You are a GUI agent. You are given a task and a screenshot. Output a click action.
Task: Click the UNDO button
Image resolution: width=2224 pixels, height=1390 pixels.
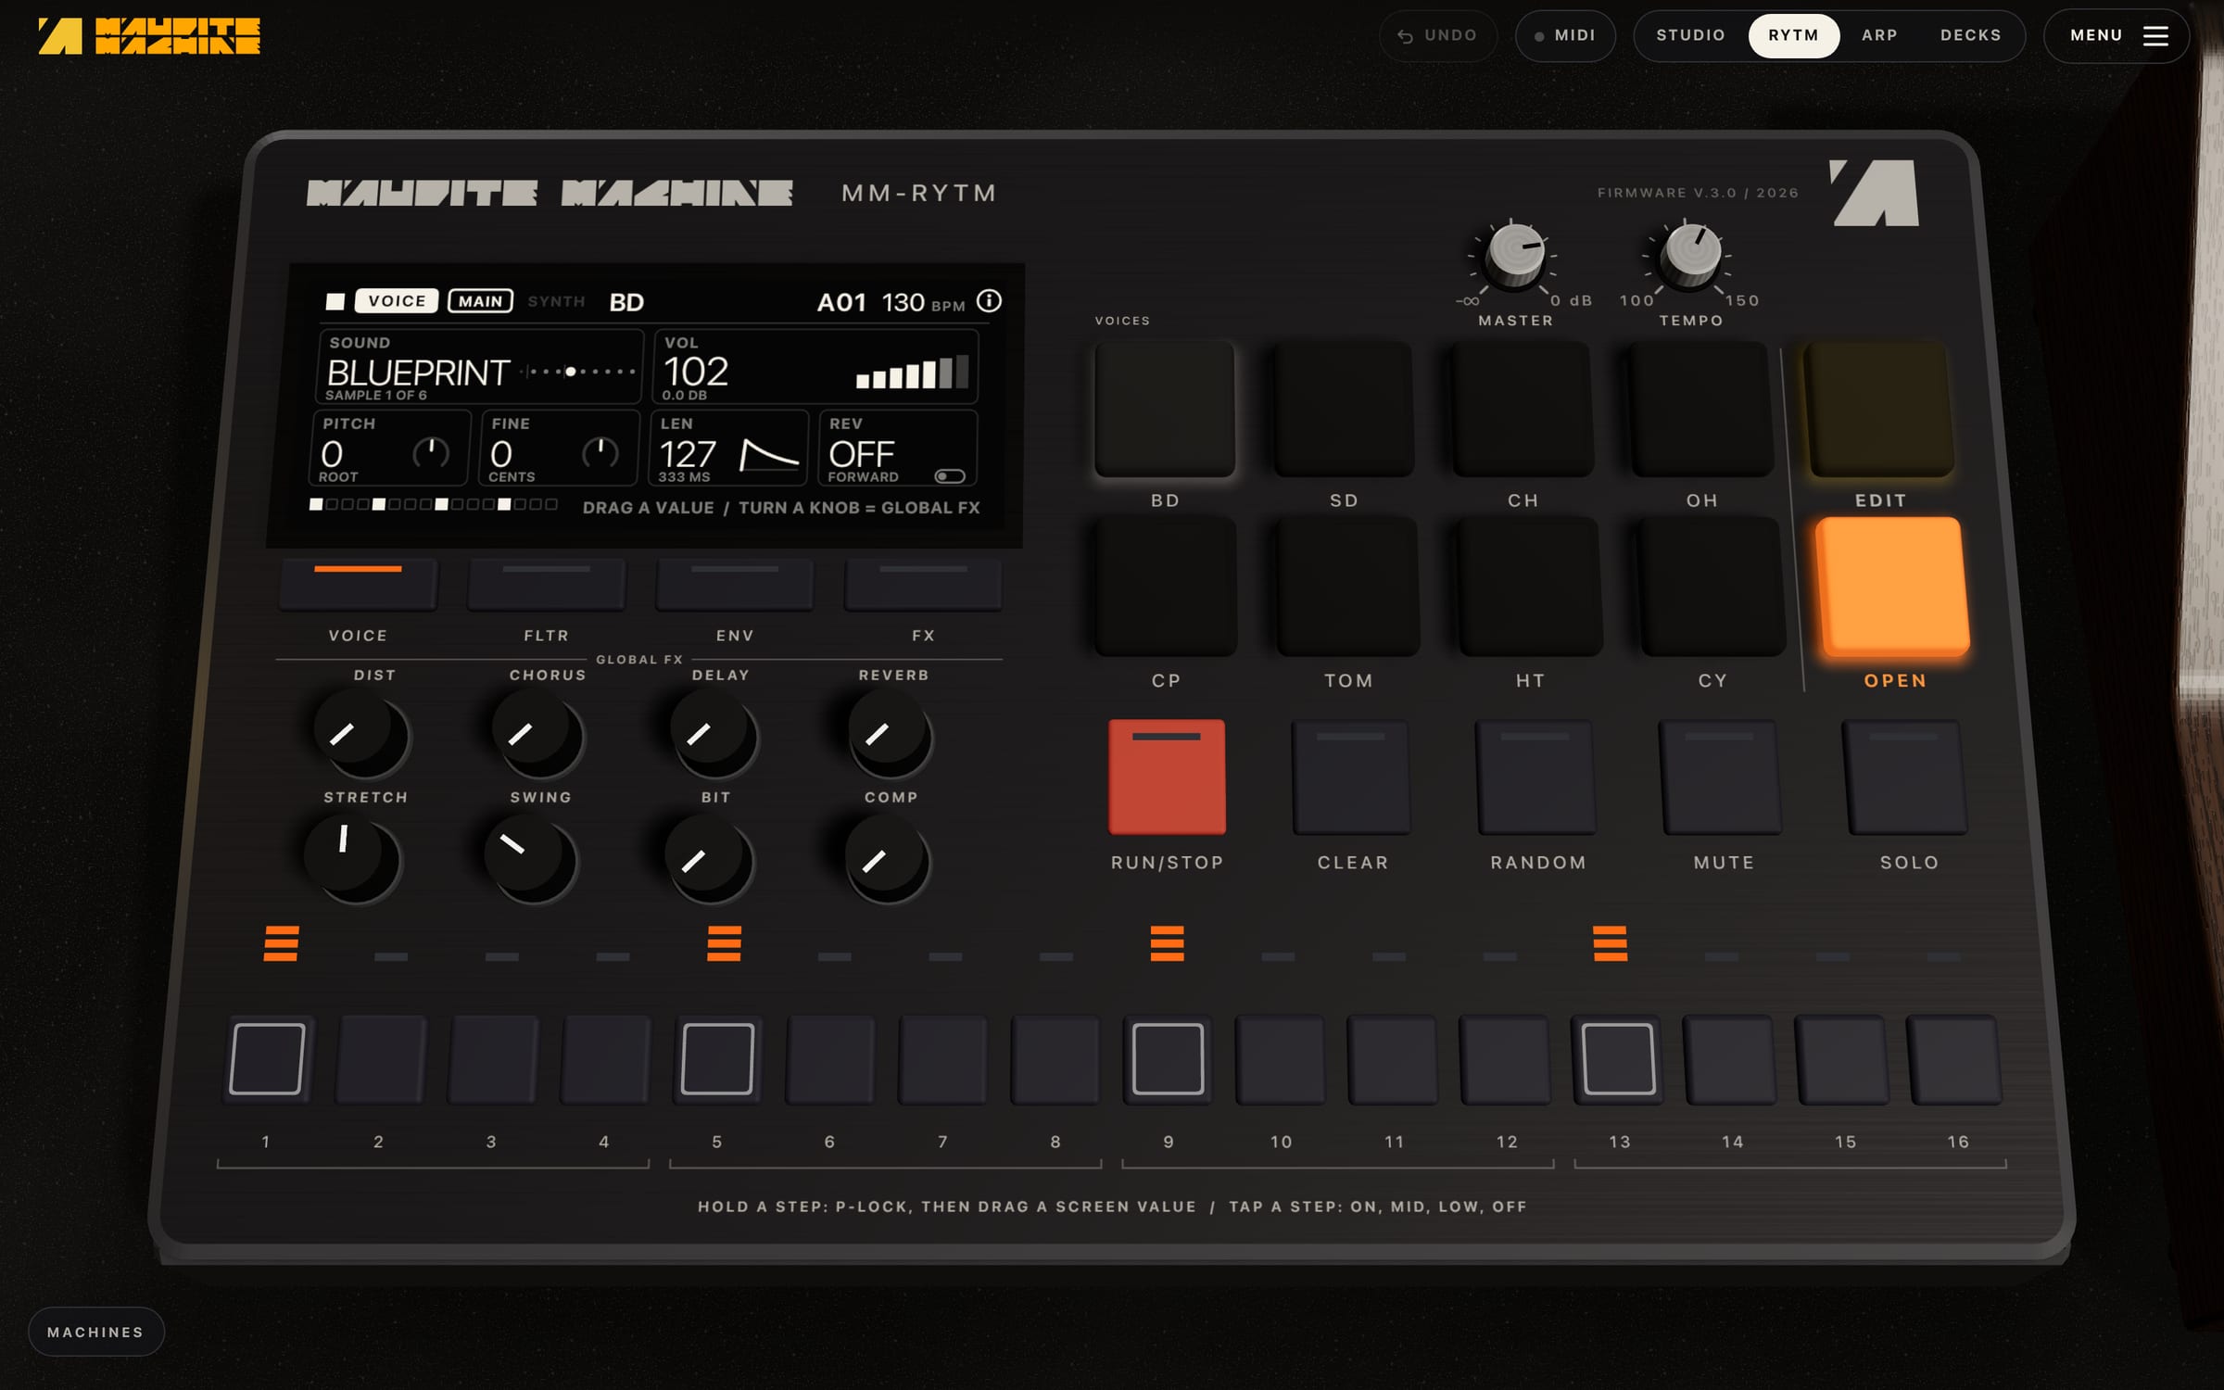point(1438,35)
